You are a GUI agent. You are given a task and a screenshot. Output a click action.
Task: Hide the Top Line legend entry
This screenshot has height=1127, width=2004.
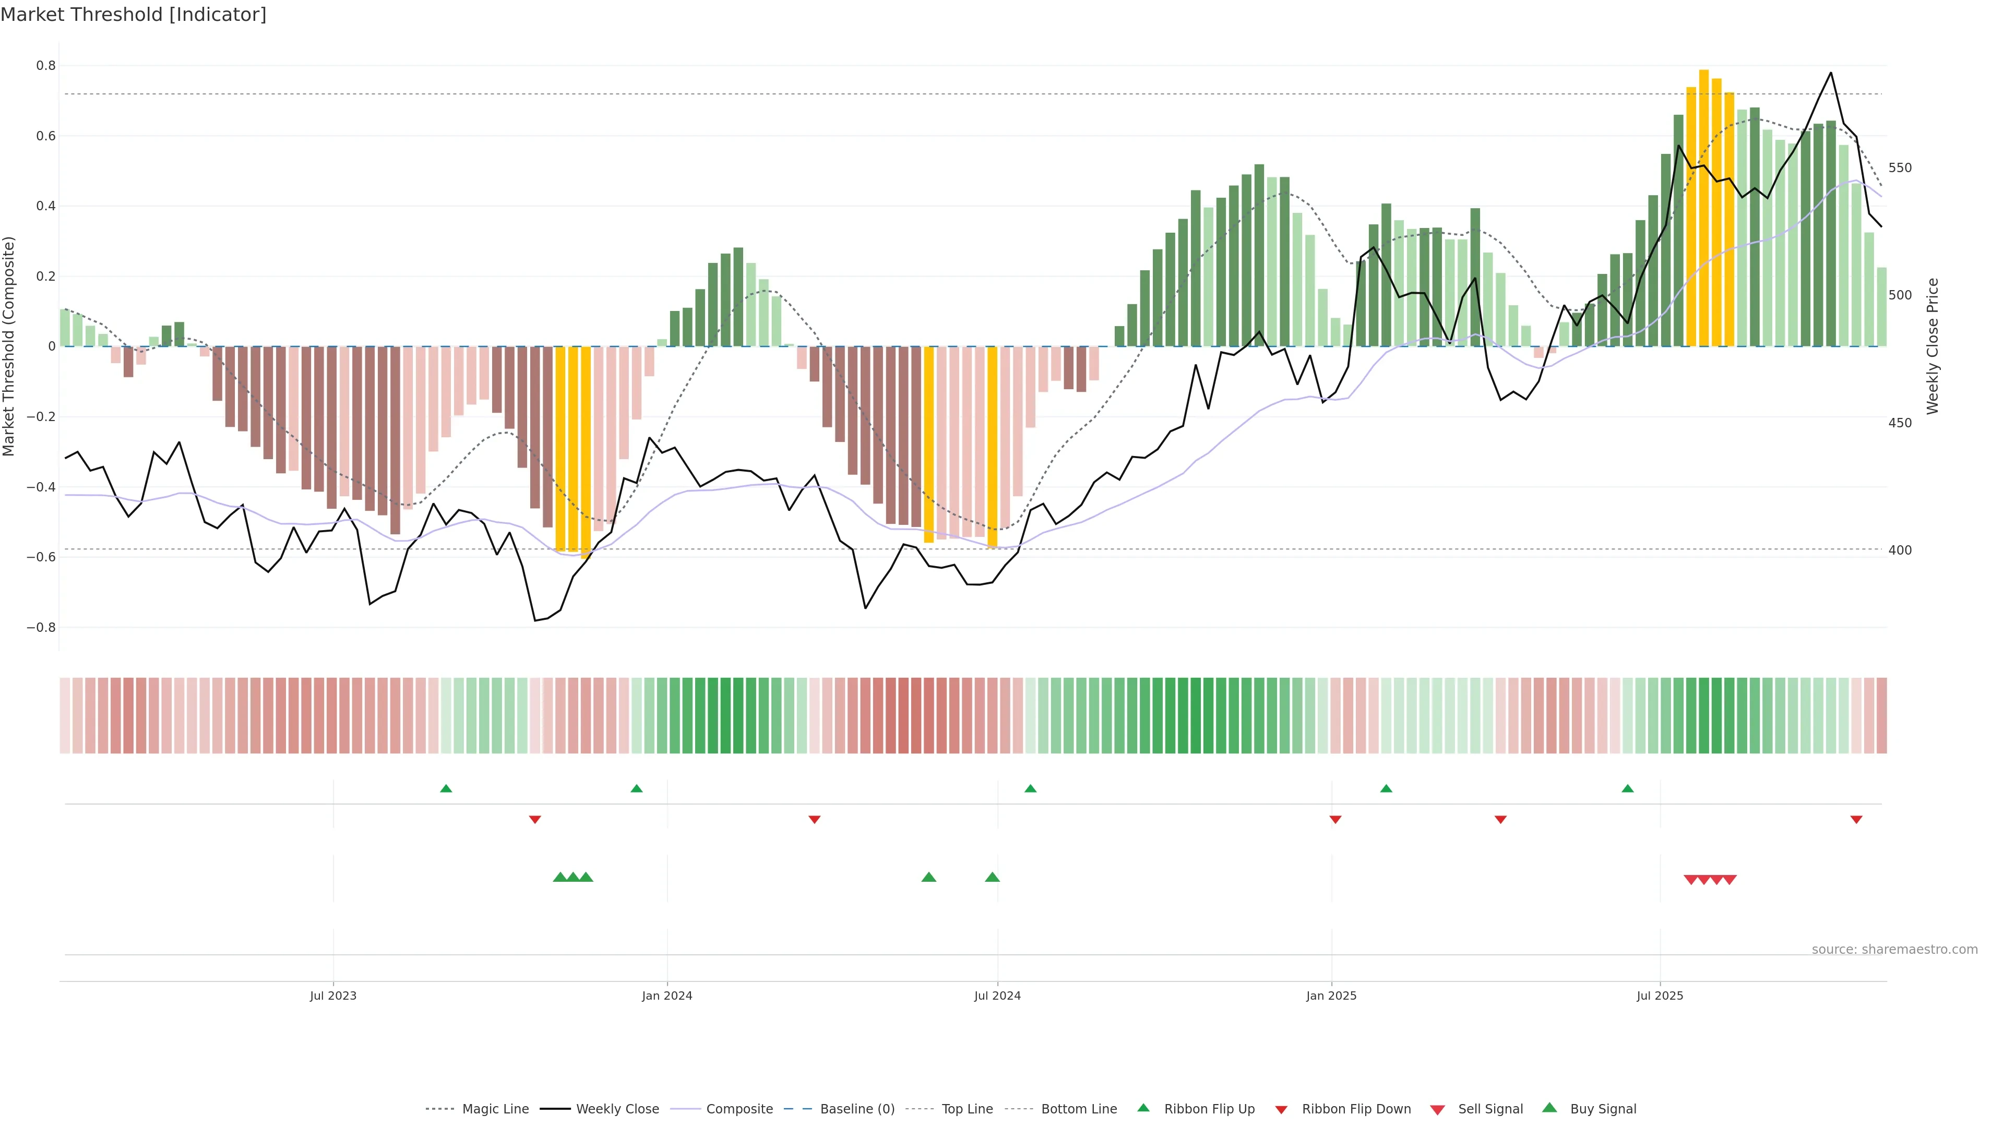pyautogui.click(x=967, y=1109)
